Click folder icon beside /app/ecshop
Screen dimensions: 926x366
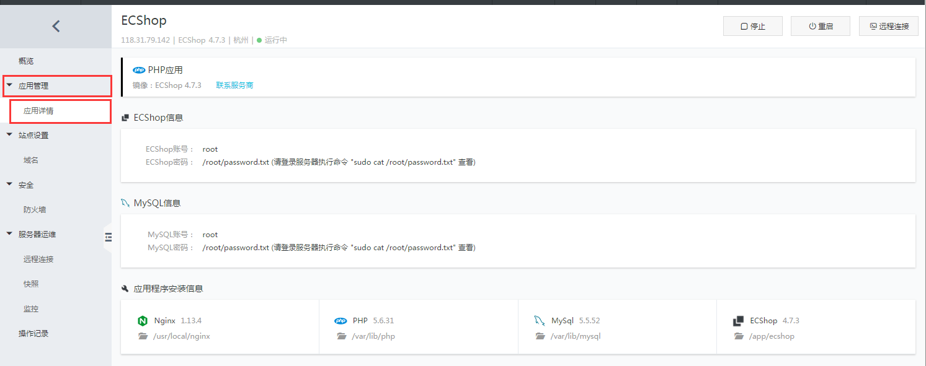click(x=738, y=336)
